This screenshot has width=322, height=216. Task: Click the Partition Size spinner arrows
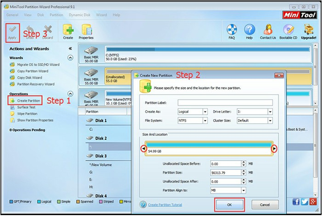click(x=244, y=173)
